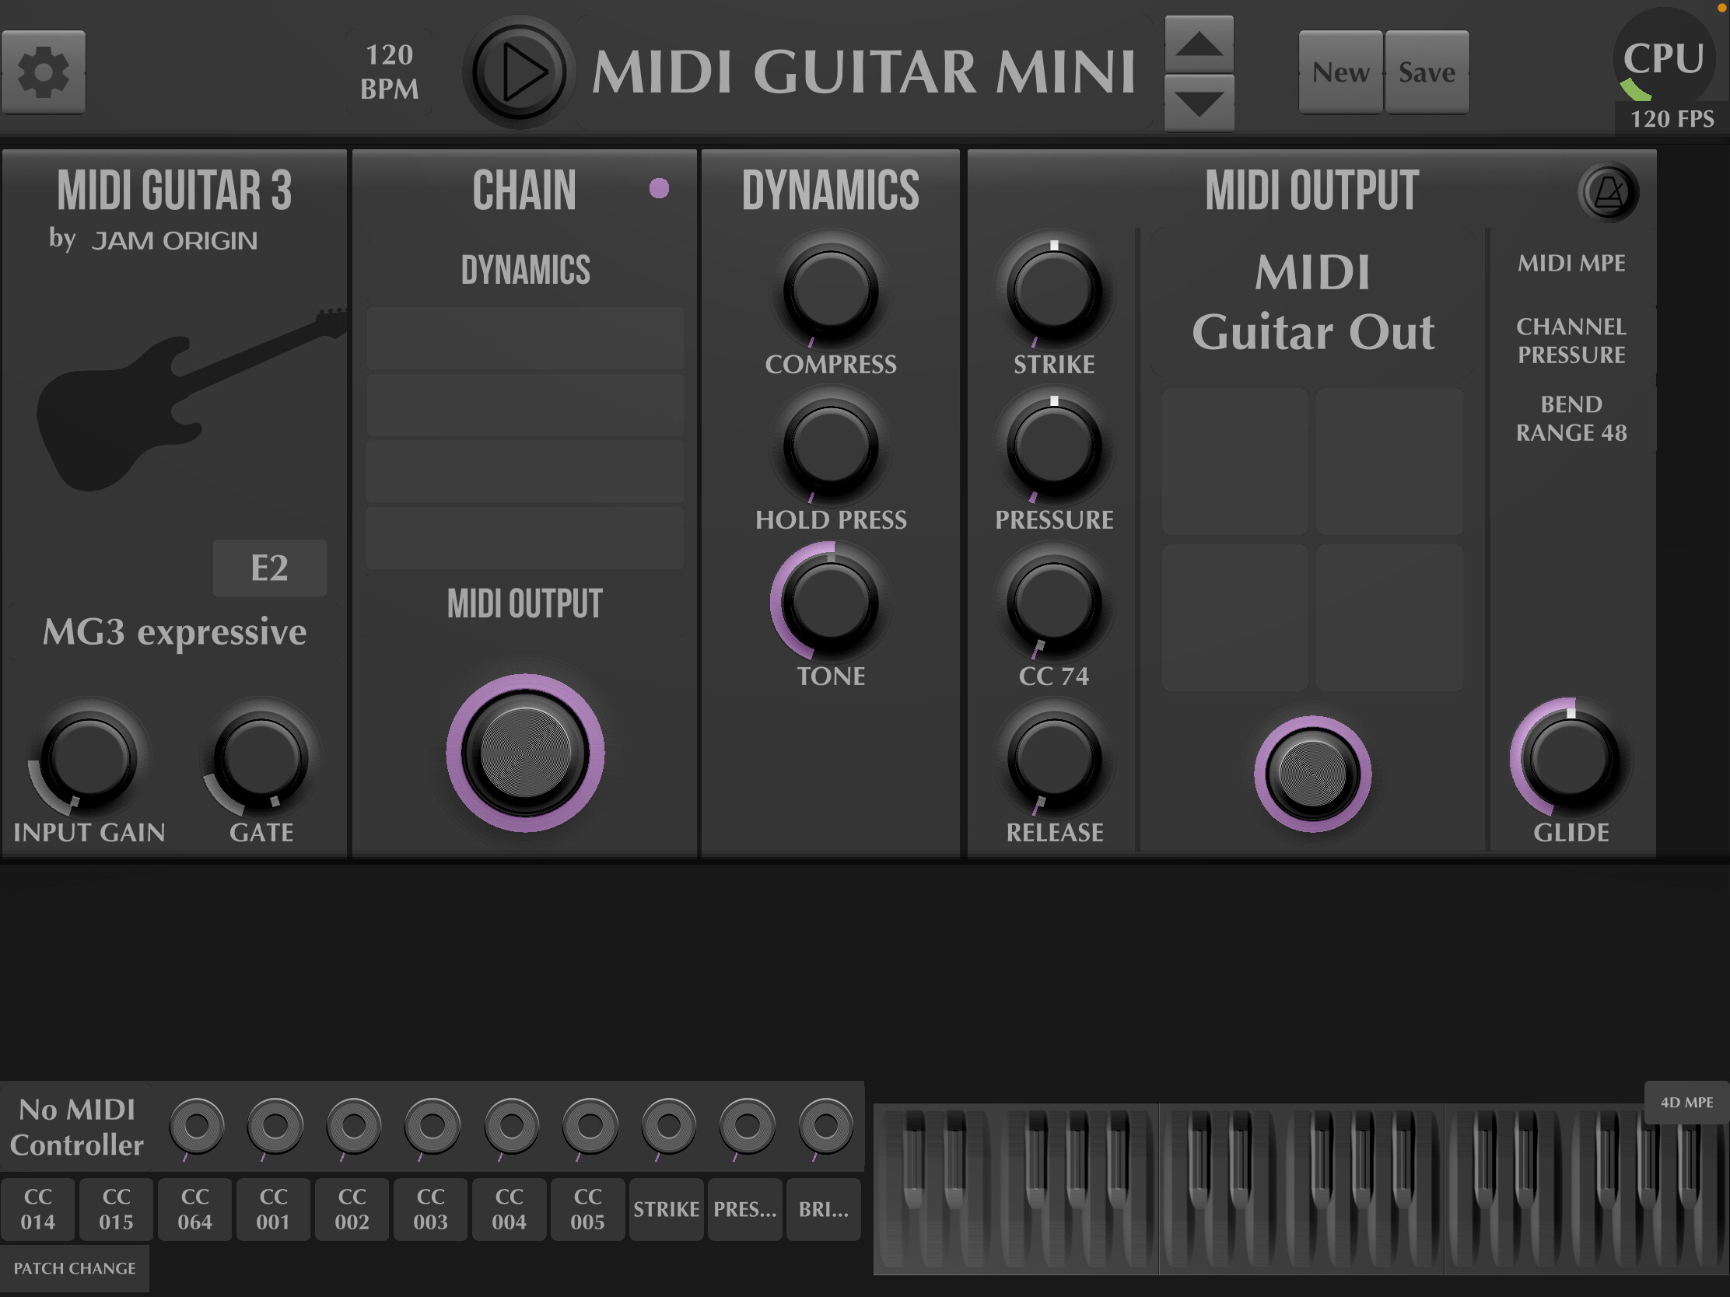Select the CC 001 assignment button
The width and height of the screenshot is (1730, 1297).
point(273,1209)
